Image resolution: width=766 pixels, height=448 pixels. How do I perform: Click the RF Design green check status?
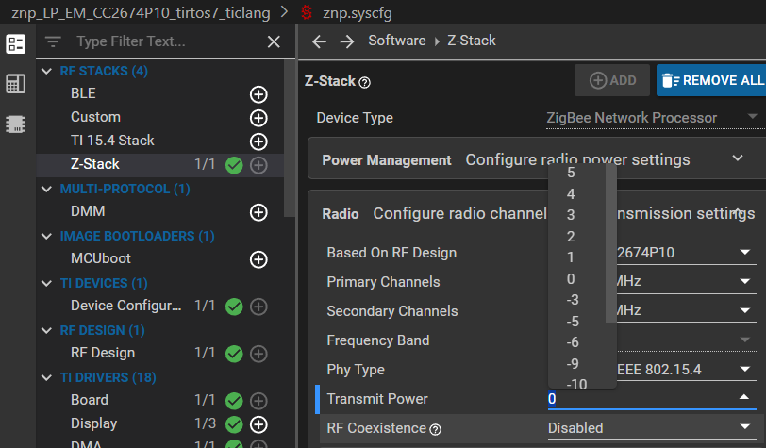pyautogui.click(x=234, y=354)
